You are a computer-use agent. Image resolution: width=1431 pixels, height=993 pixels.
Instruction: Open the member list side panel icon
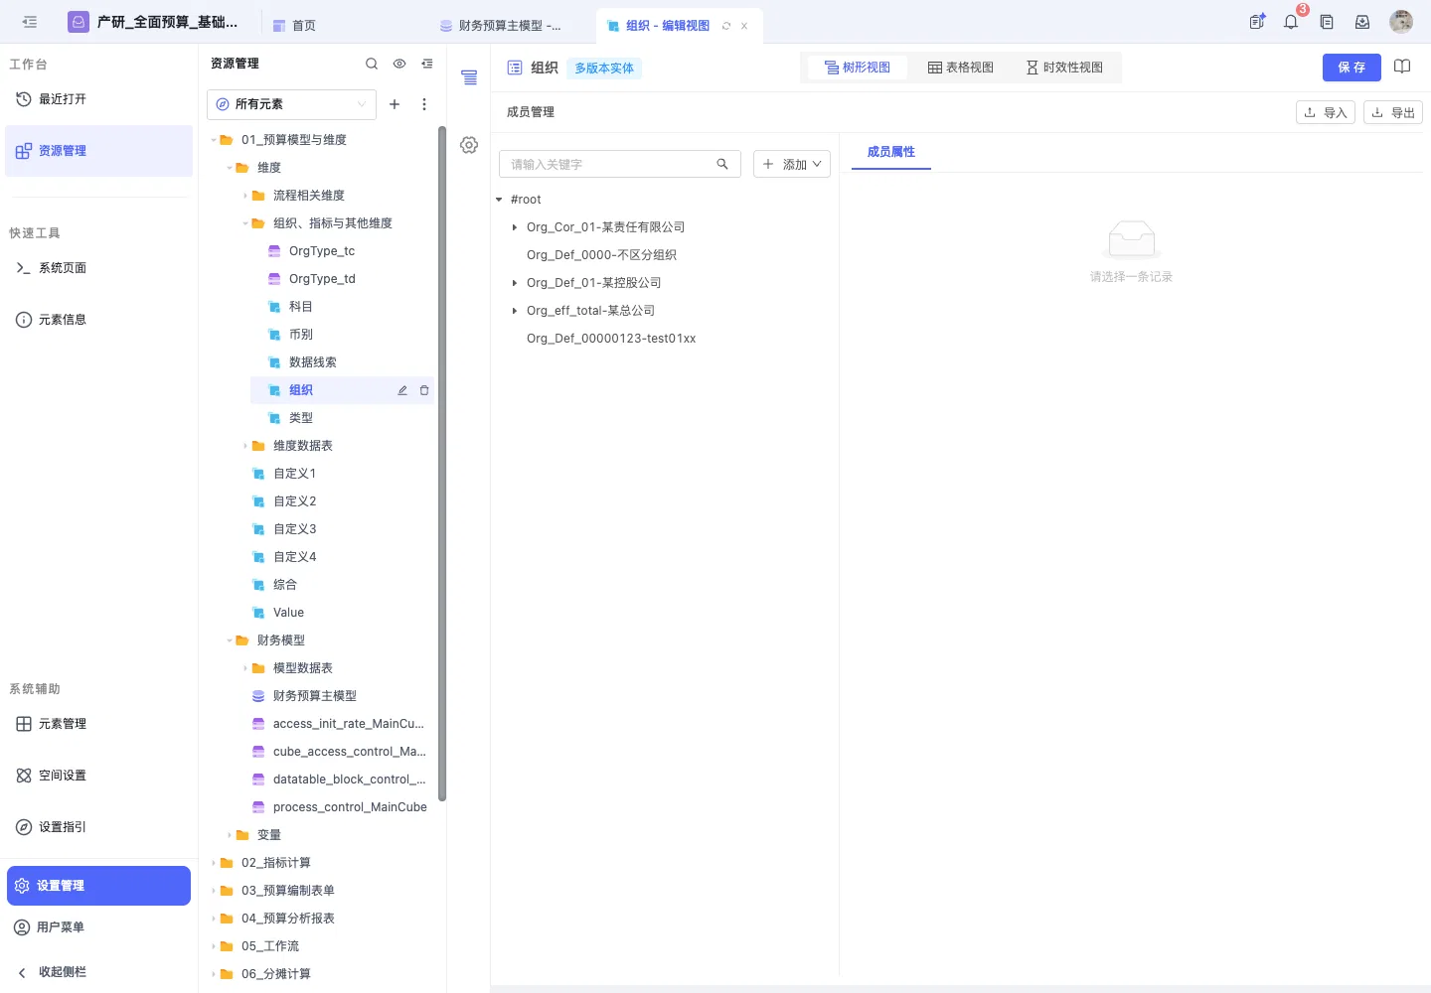click(x=469, y=77)
